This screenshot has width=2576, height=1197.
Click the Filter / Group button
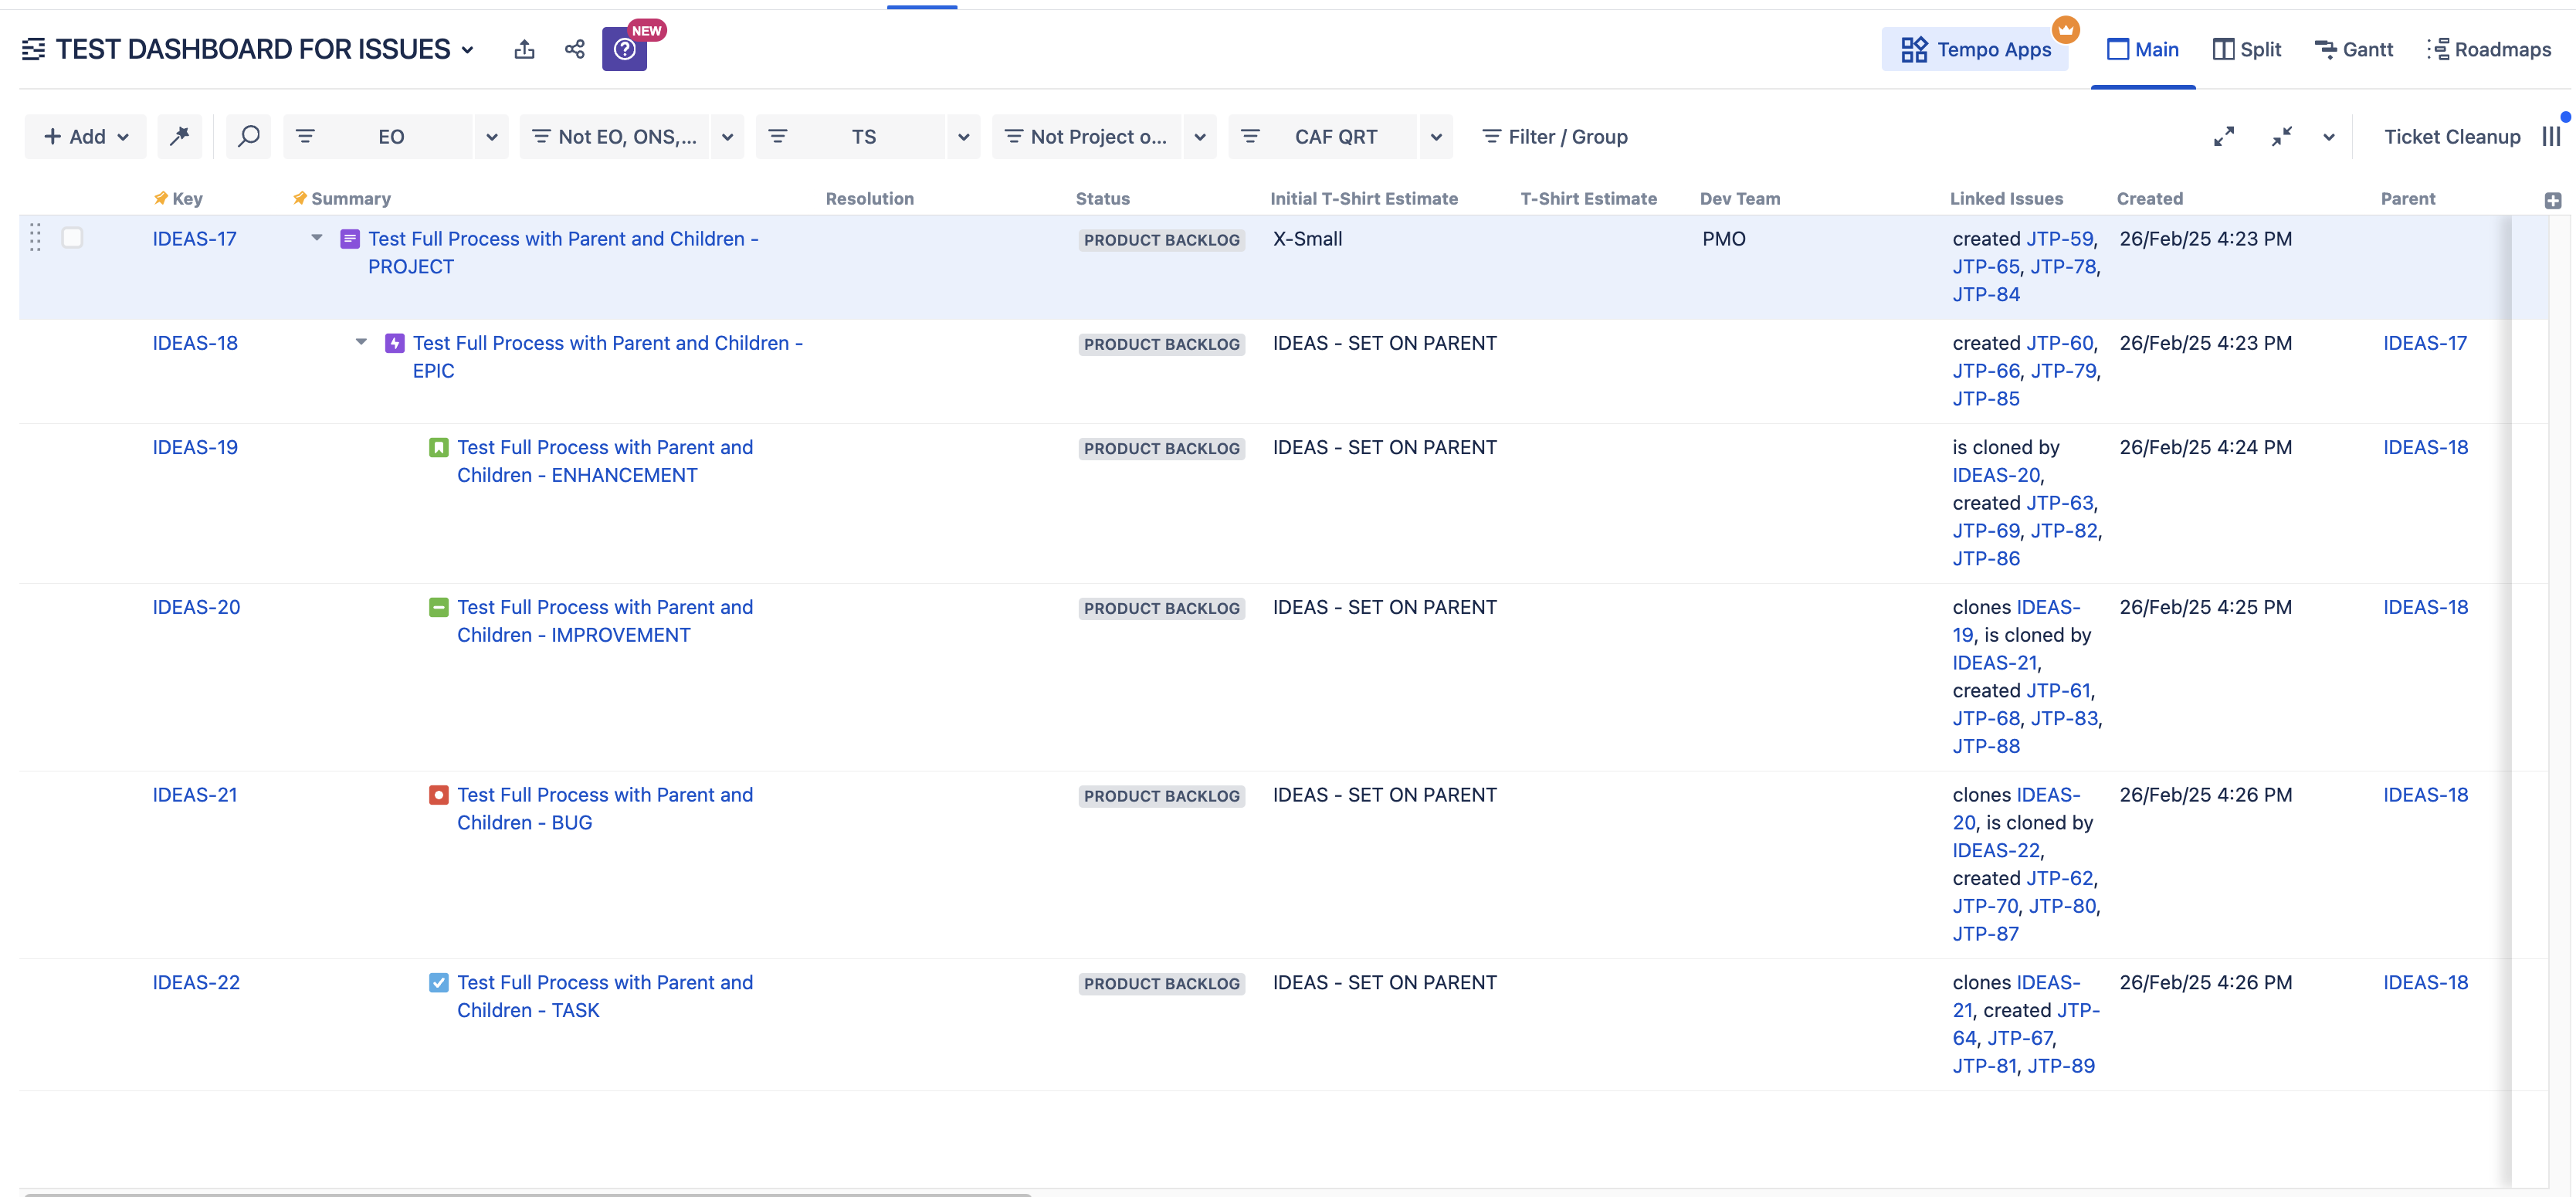[1555, 136]
